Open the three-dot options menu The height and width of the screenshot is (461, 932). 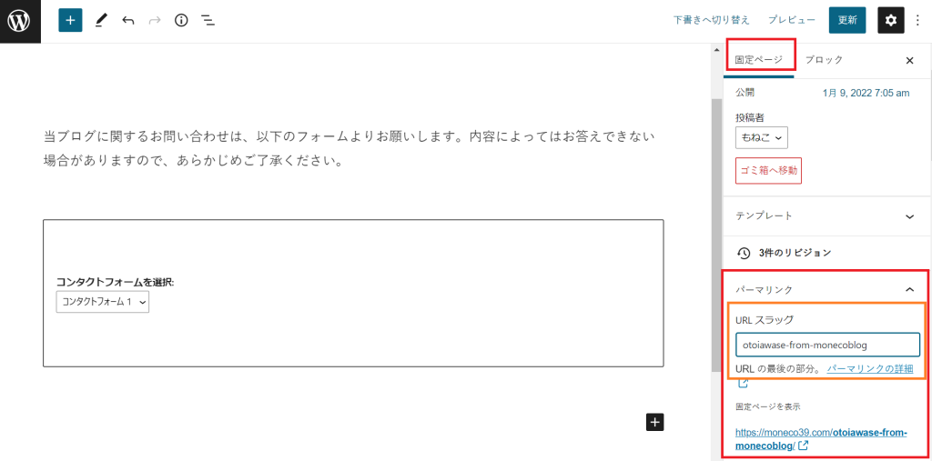tap(917, 20)
